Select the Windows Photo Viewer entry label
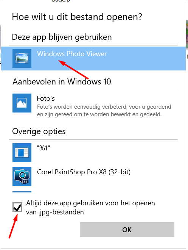The height and width of the screenshot is (250, 188). pyautogui.click(x=72, y=54)
